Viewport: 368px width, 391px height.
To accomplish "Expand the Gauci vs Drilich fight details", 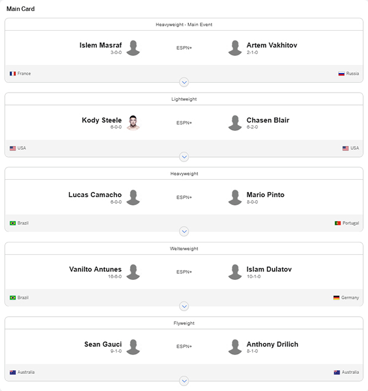I will pos(184,381).
